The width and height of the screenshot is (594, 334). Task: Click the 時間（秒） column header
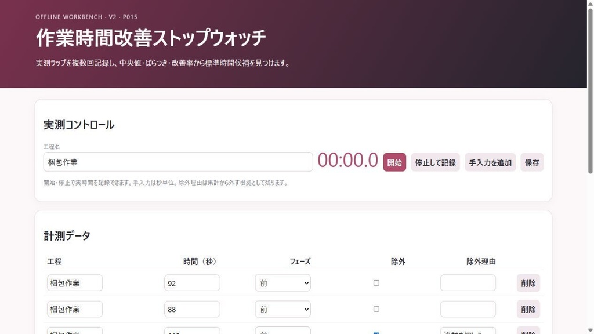click(200, 262)
